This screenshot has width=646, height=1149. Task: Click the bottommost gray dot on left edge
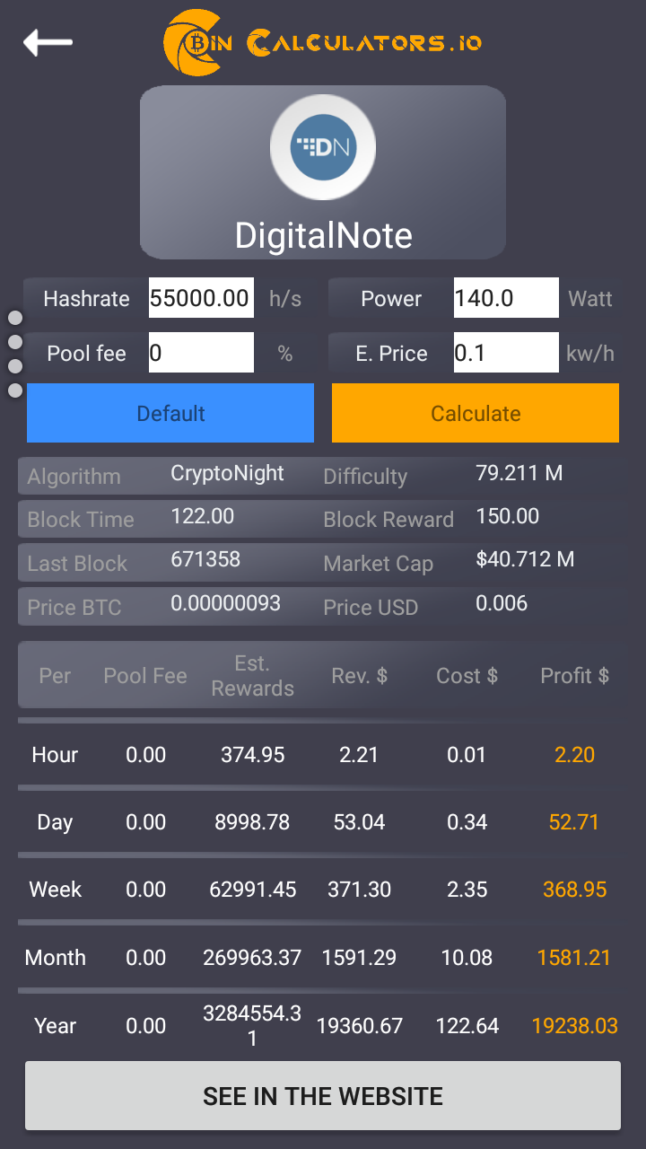15,390
